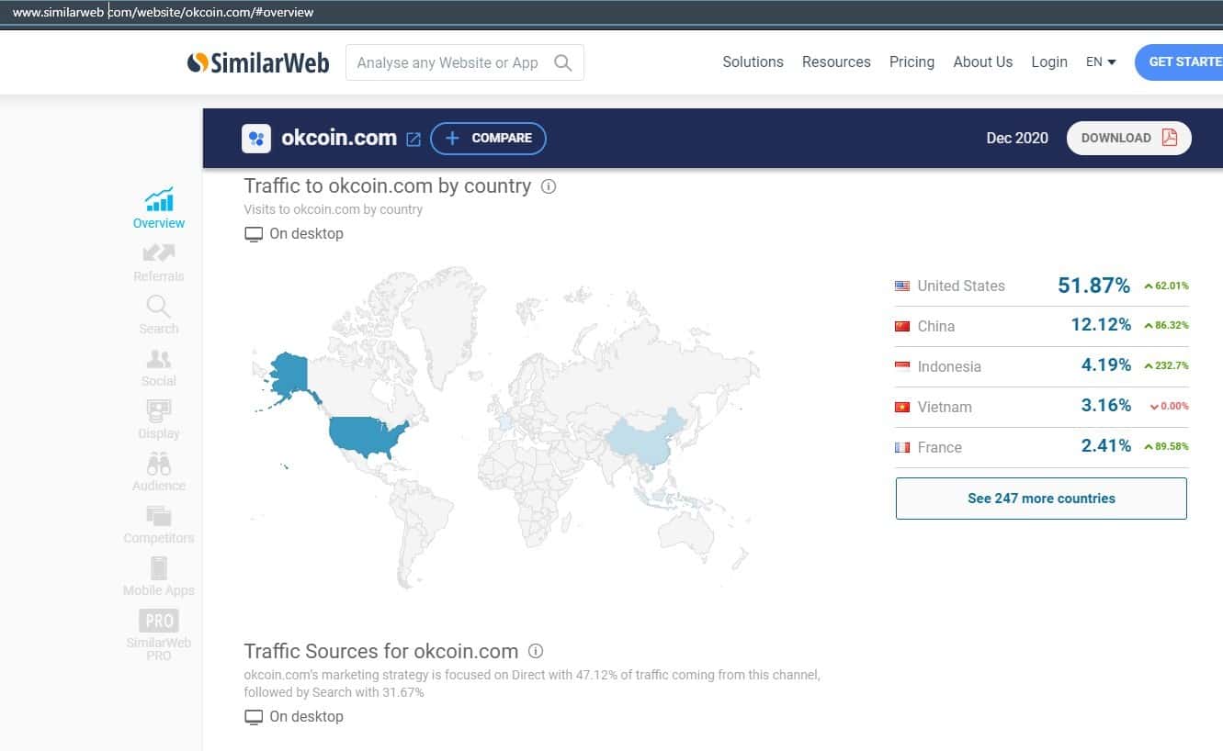Open the Overview sidebar section
Image resolution: width=1223 pixels, height=751 pixels.
(x=159, y=208)
